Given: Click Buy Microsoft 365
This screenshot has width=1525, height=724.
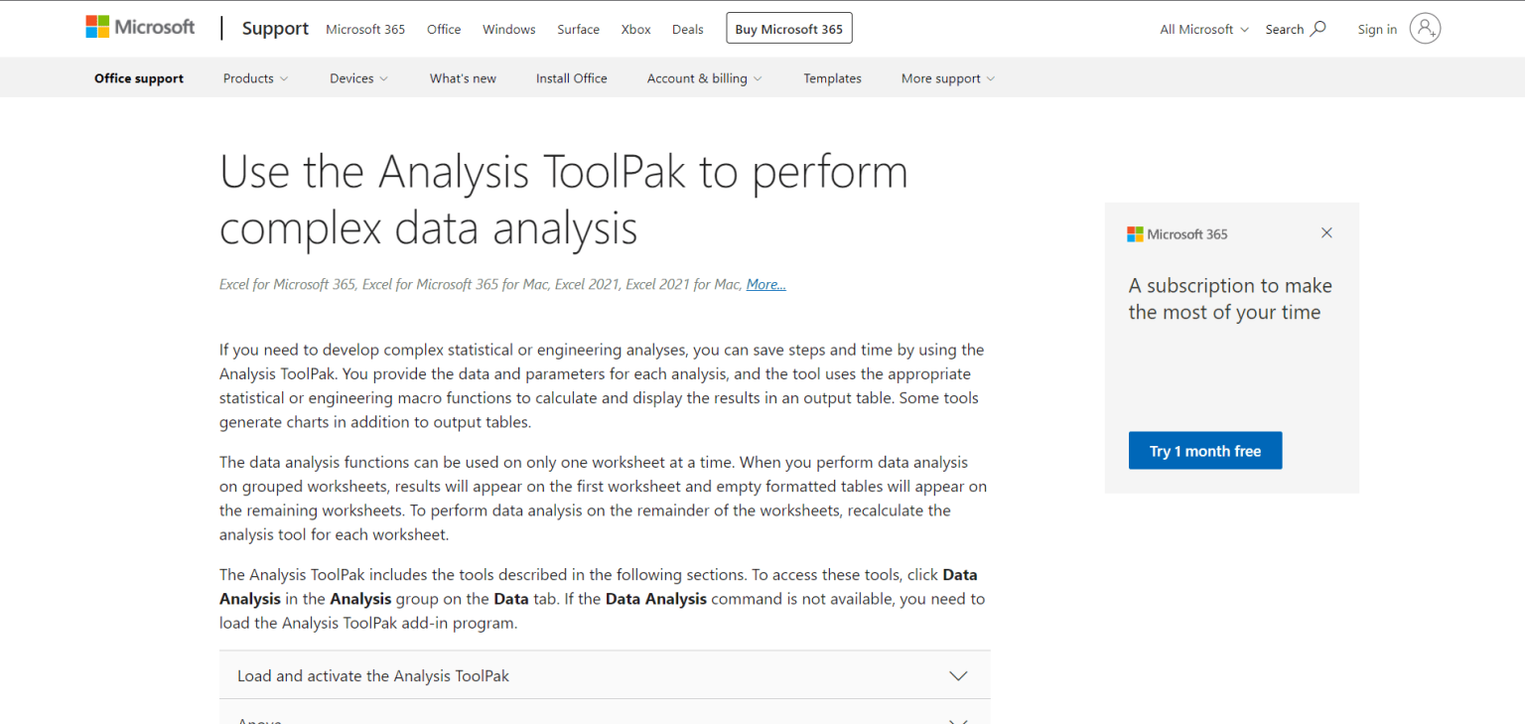Looking at the screenshot, I should [x=788, y=28].
